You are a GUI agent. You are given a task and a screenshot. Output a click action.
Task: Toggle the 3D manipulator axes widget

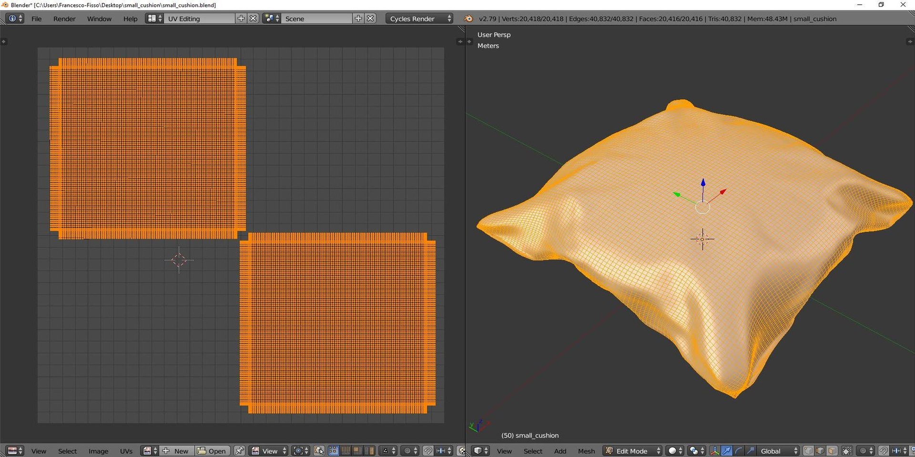click(x=714, y=451)
